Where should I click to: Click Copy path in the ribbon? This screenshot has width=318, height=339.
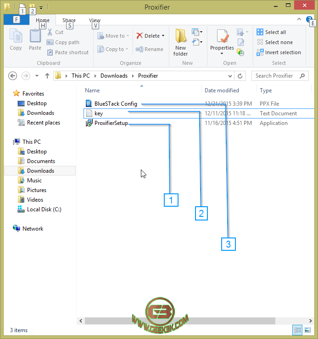coord(63,42)
